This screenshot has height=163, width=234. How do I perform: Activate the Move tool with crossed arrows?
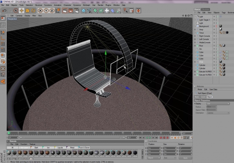[21, 11]
